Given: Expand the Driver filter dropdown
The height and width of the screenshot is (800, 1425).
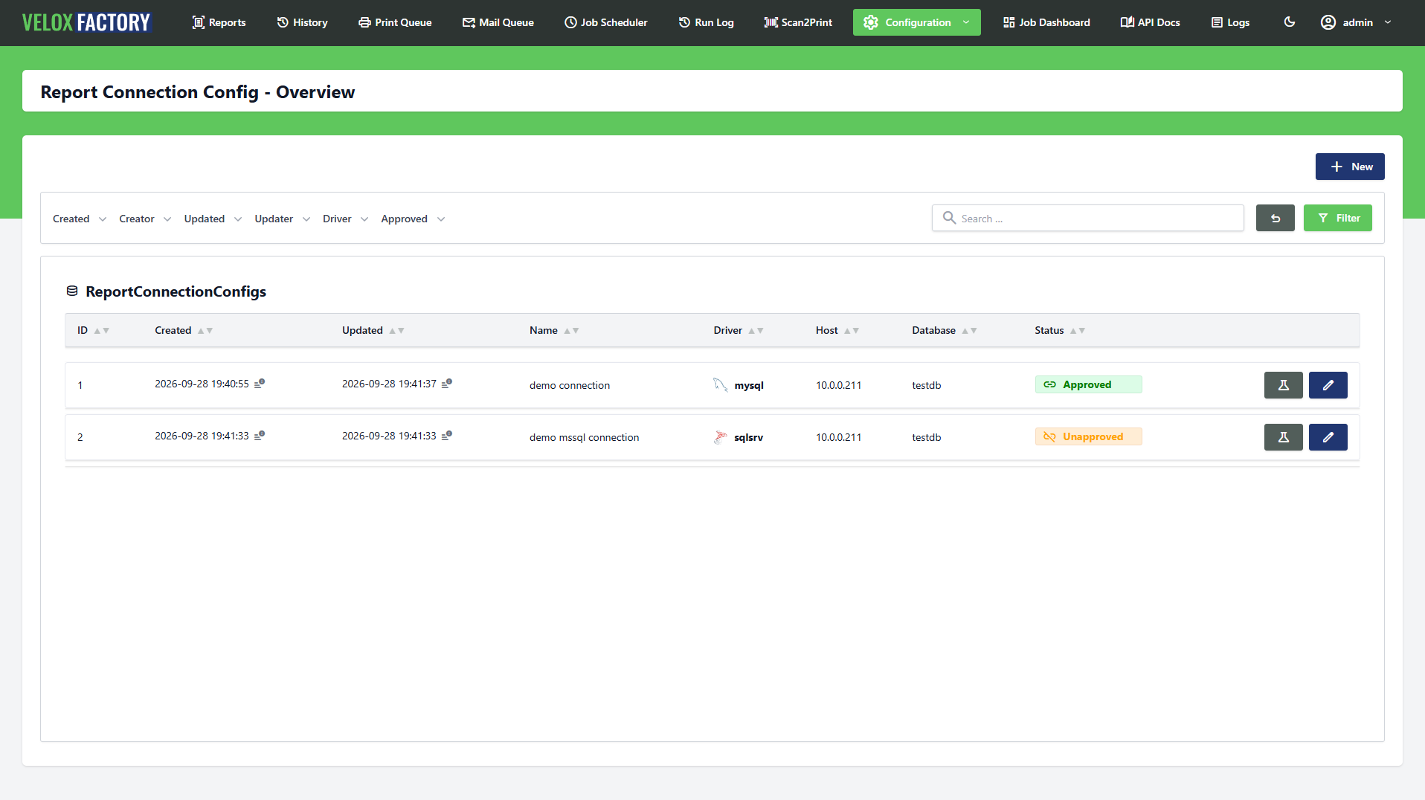Looking at the screenshot, I should coord(345,219).
